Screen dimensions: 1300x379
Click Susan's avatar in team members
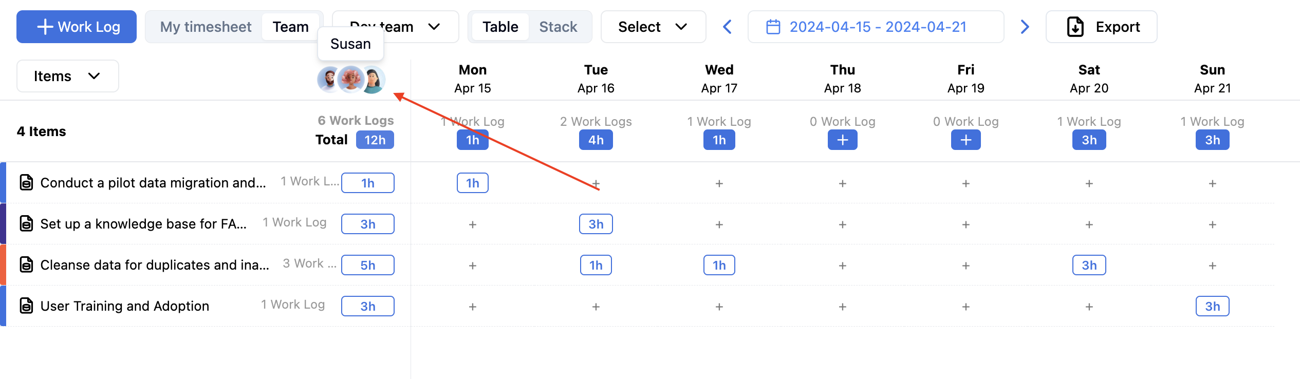(351, 80)
